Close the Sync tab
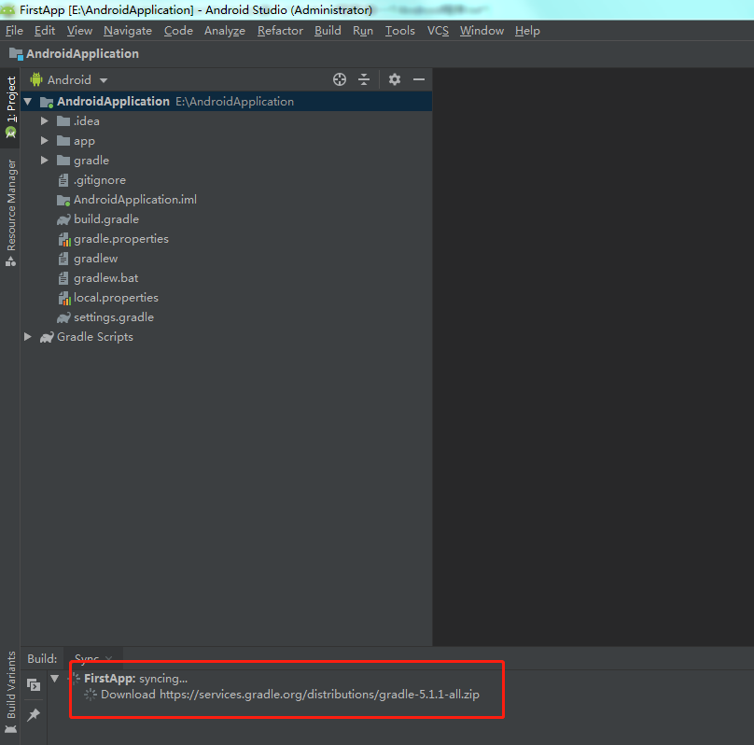Screen dimensions: 754x745 (x=109, y=659)
